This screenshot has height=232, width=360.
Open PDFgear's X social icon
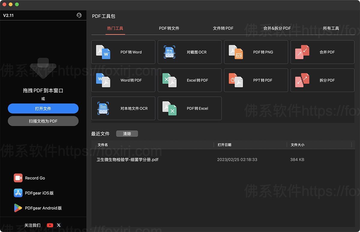(x=59, y=225)
